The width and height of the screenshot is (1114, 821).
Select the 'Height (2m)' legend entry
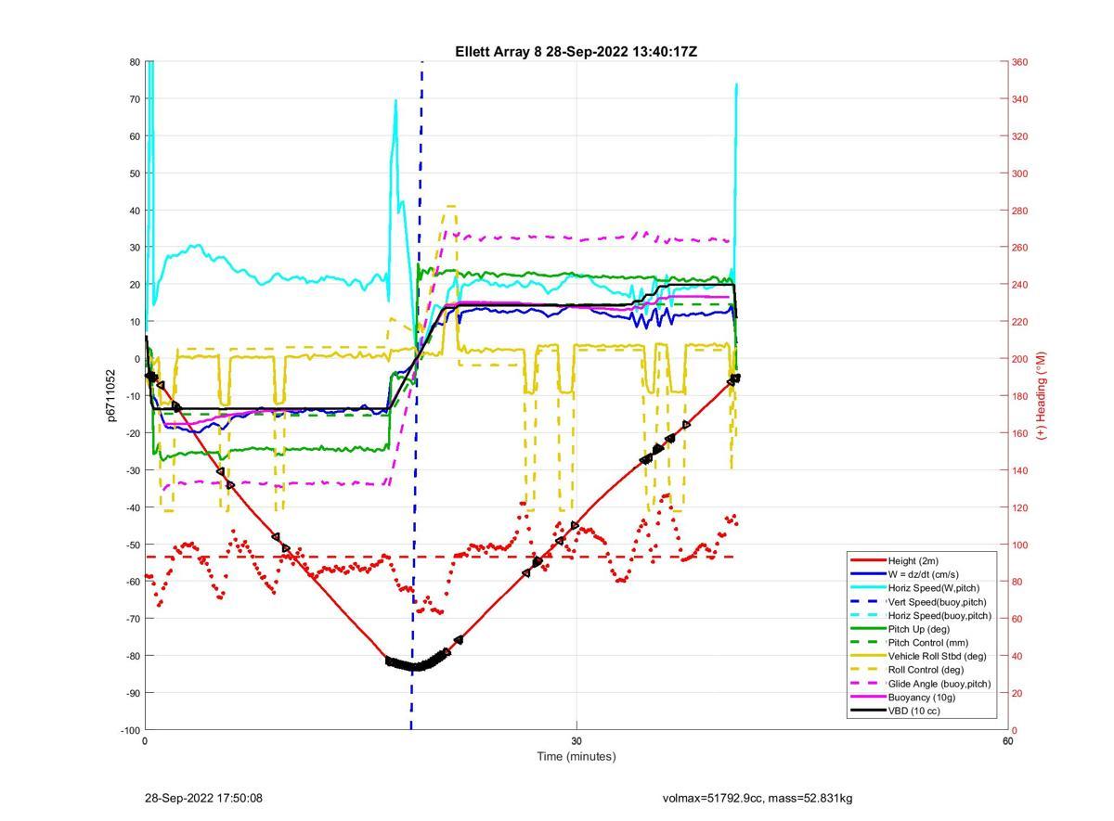[921, 560]
